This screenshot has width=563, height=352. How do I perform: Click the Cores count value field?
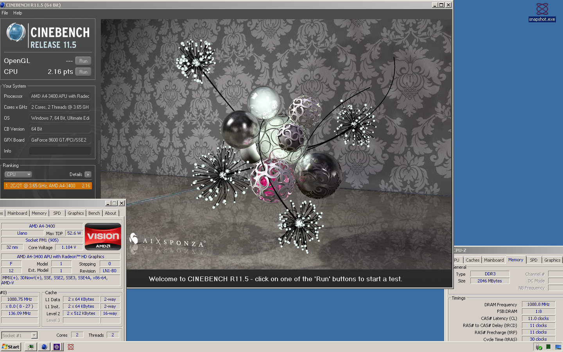point(77,335)
